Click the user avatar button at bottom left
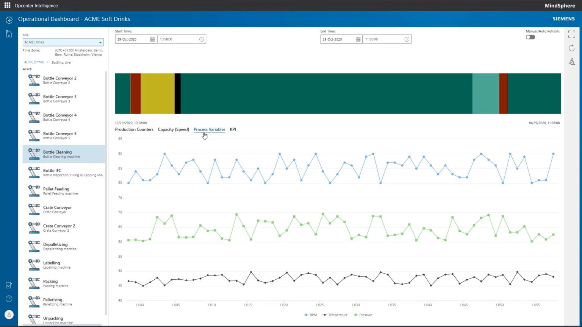This screenshot has height=327, width=582. pos(9,314)
